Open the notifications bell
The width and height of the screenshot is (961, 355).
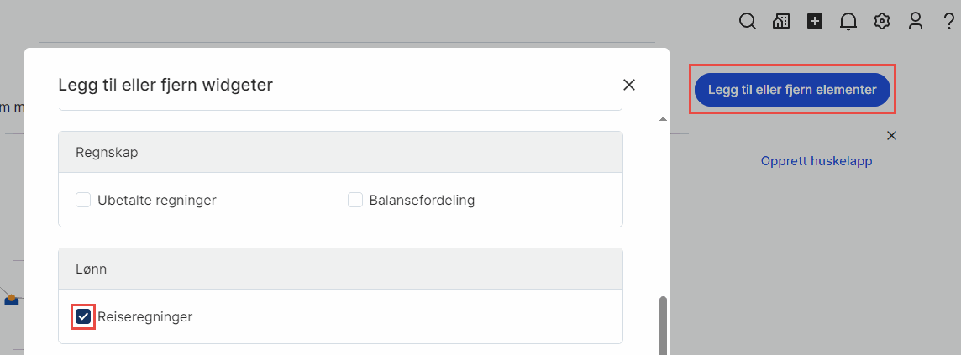[x=848, y=22]
